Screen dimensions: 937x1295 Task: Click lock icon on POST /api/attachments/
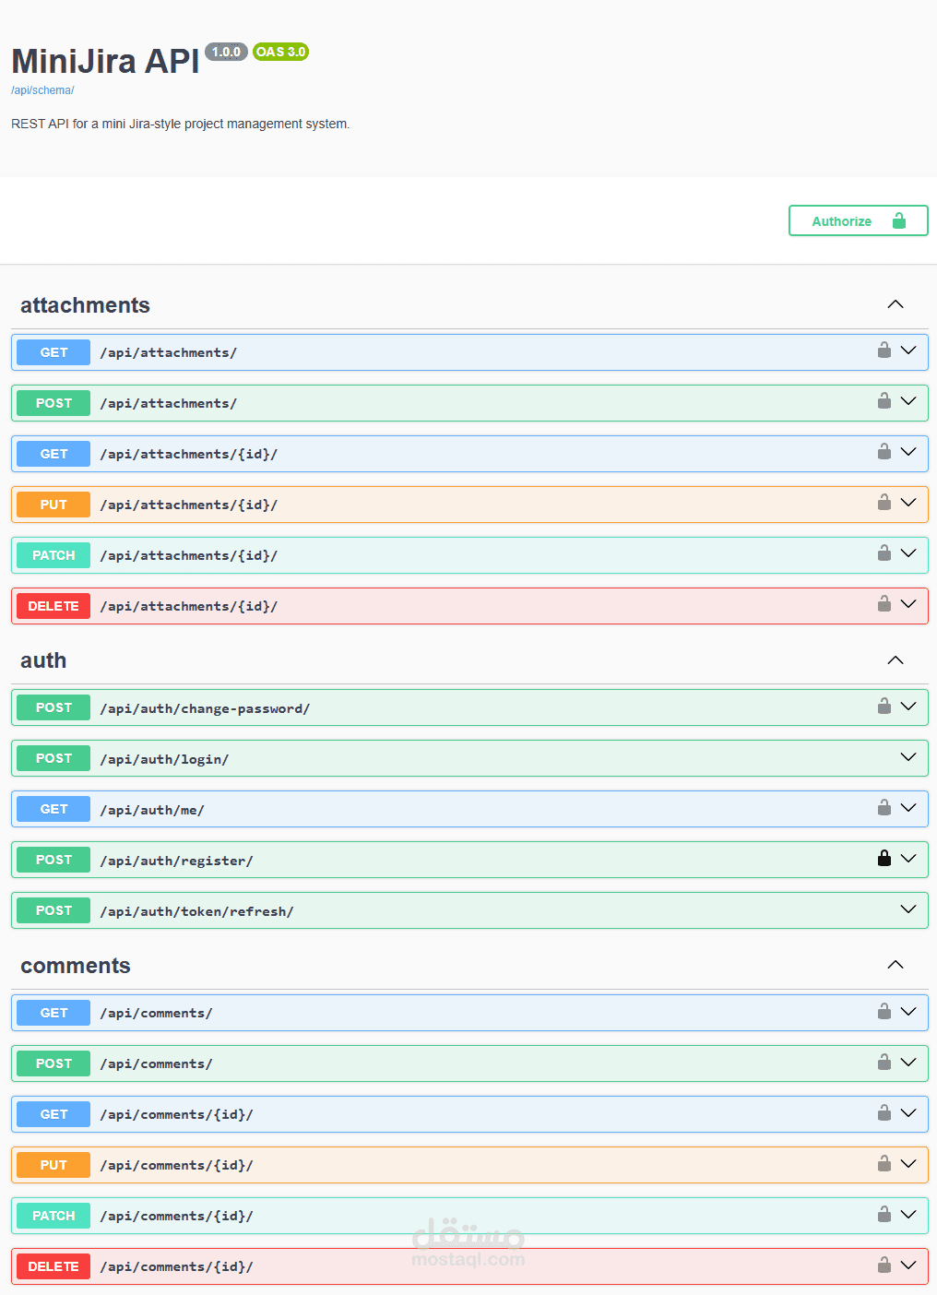tap(884, 401)
